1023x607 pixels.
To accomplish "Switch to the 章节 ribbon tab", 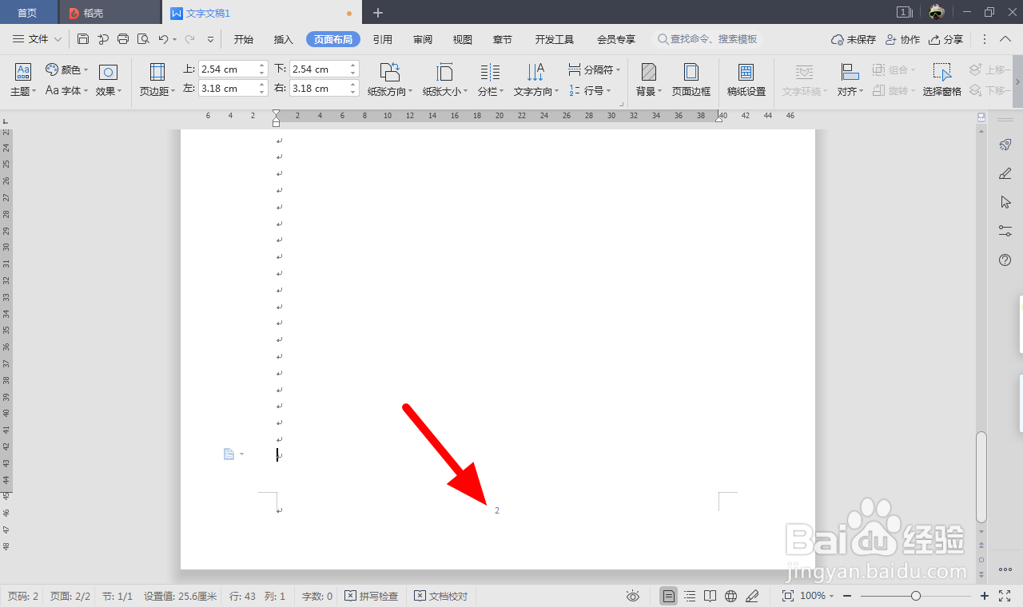I will pyautogui.click(x=503, y=39).
